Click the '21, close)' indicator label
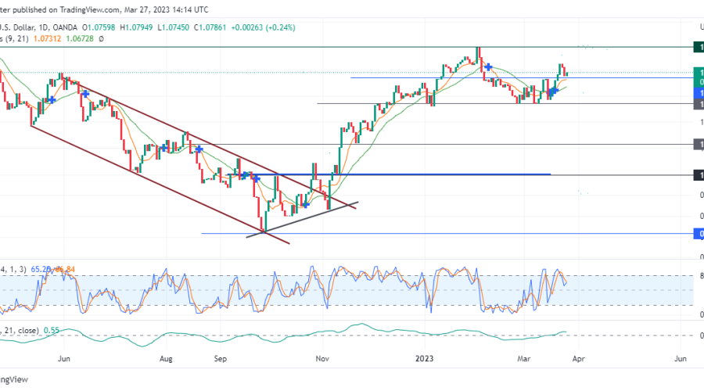704x391 pixels. (20, 331)
